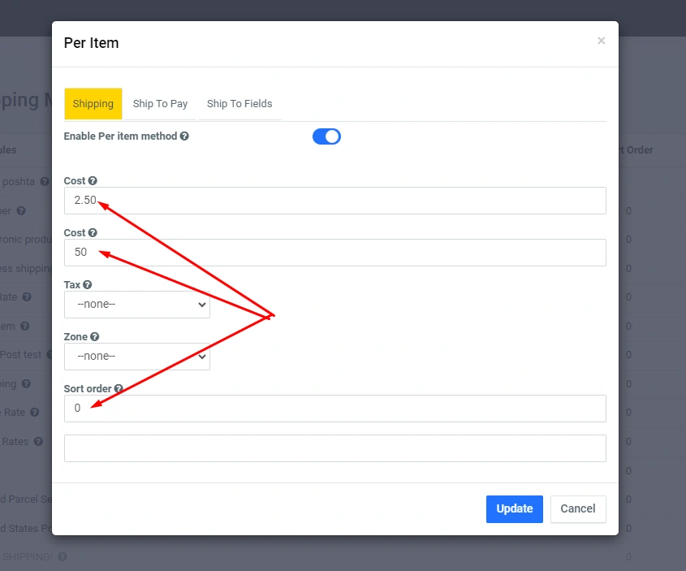The image size is (686, 571).
Task: Click the Sort order input field
Action: coord(334,409)
